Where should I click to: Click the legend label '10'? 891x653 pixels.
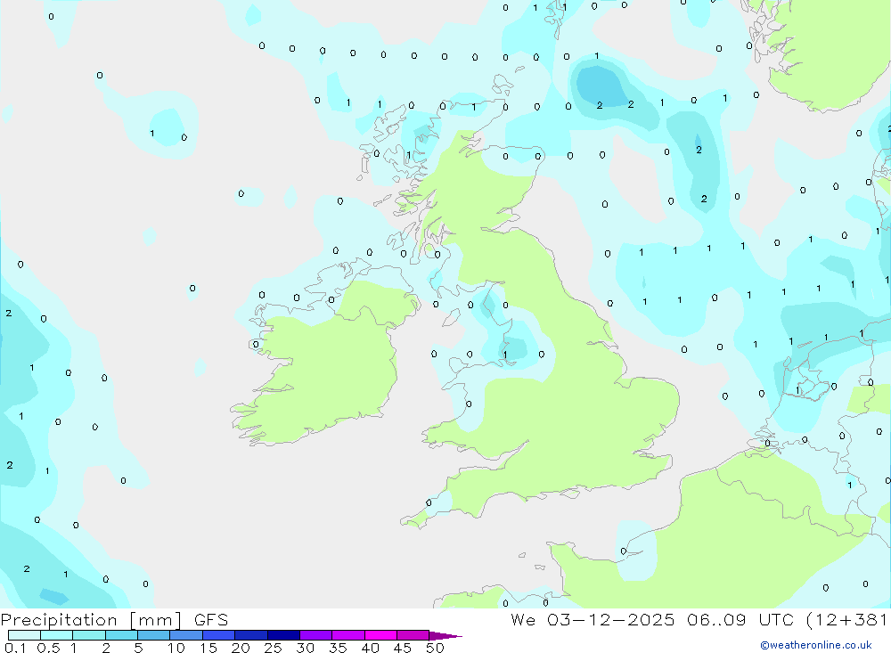(x=176, y=648)
